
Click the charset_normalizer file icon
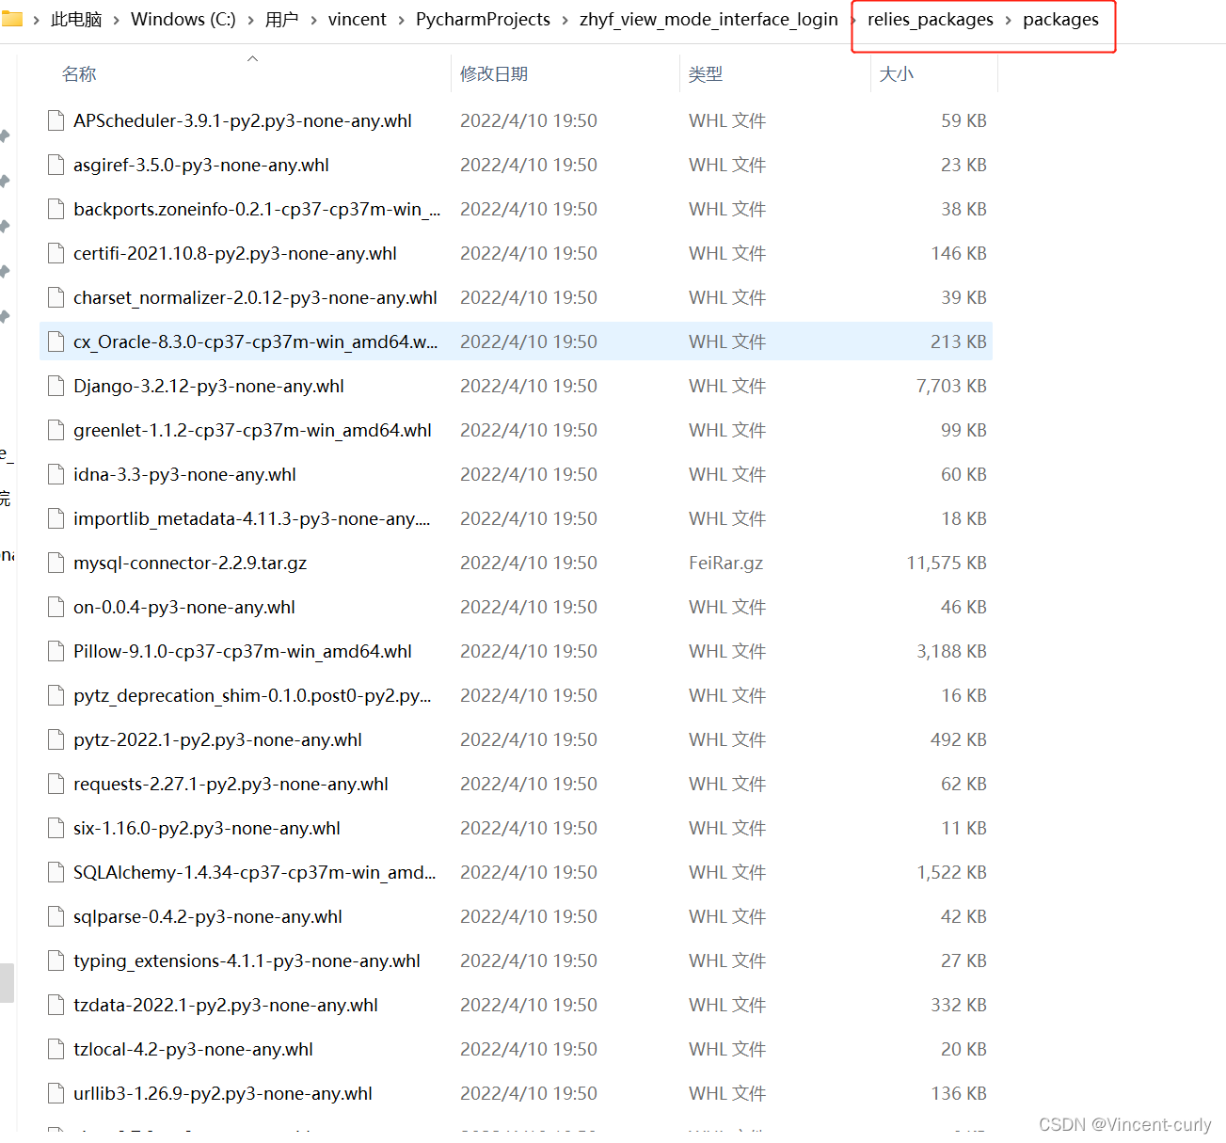pyautogui.click(x=56, y=297)
